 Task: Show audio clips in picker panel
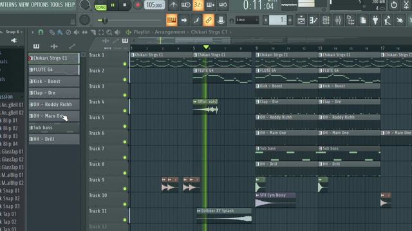click(x=54, y=46)
